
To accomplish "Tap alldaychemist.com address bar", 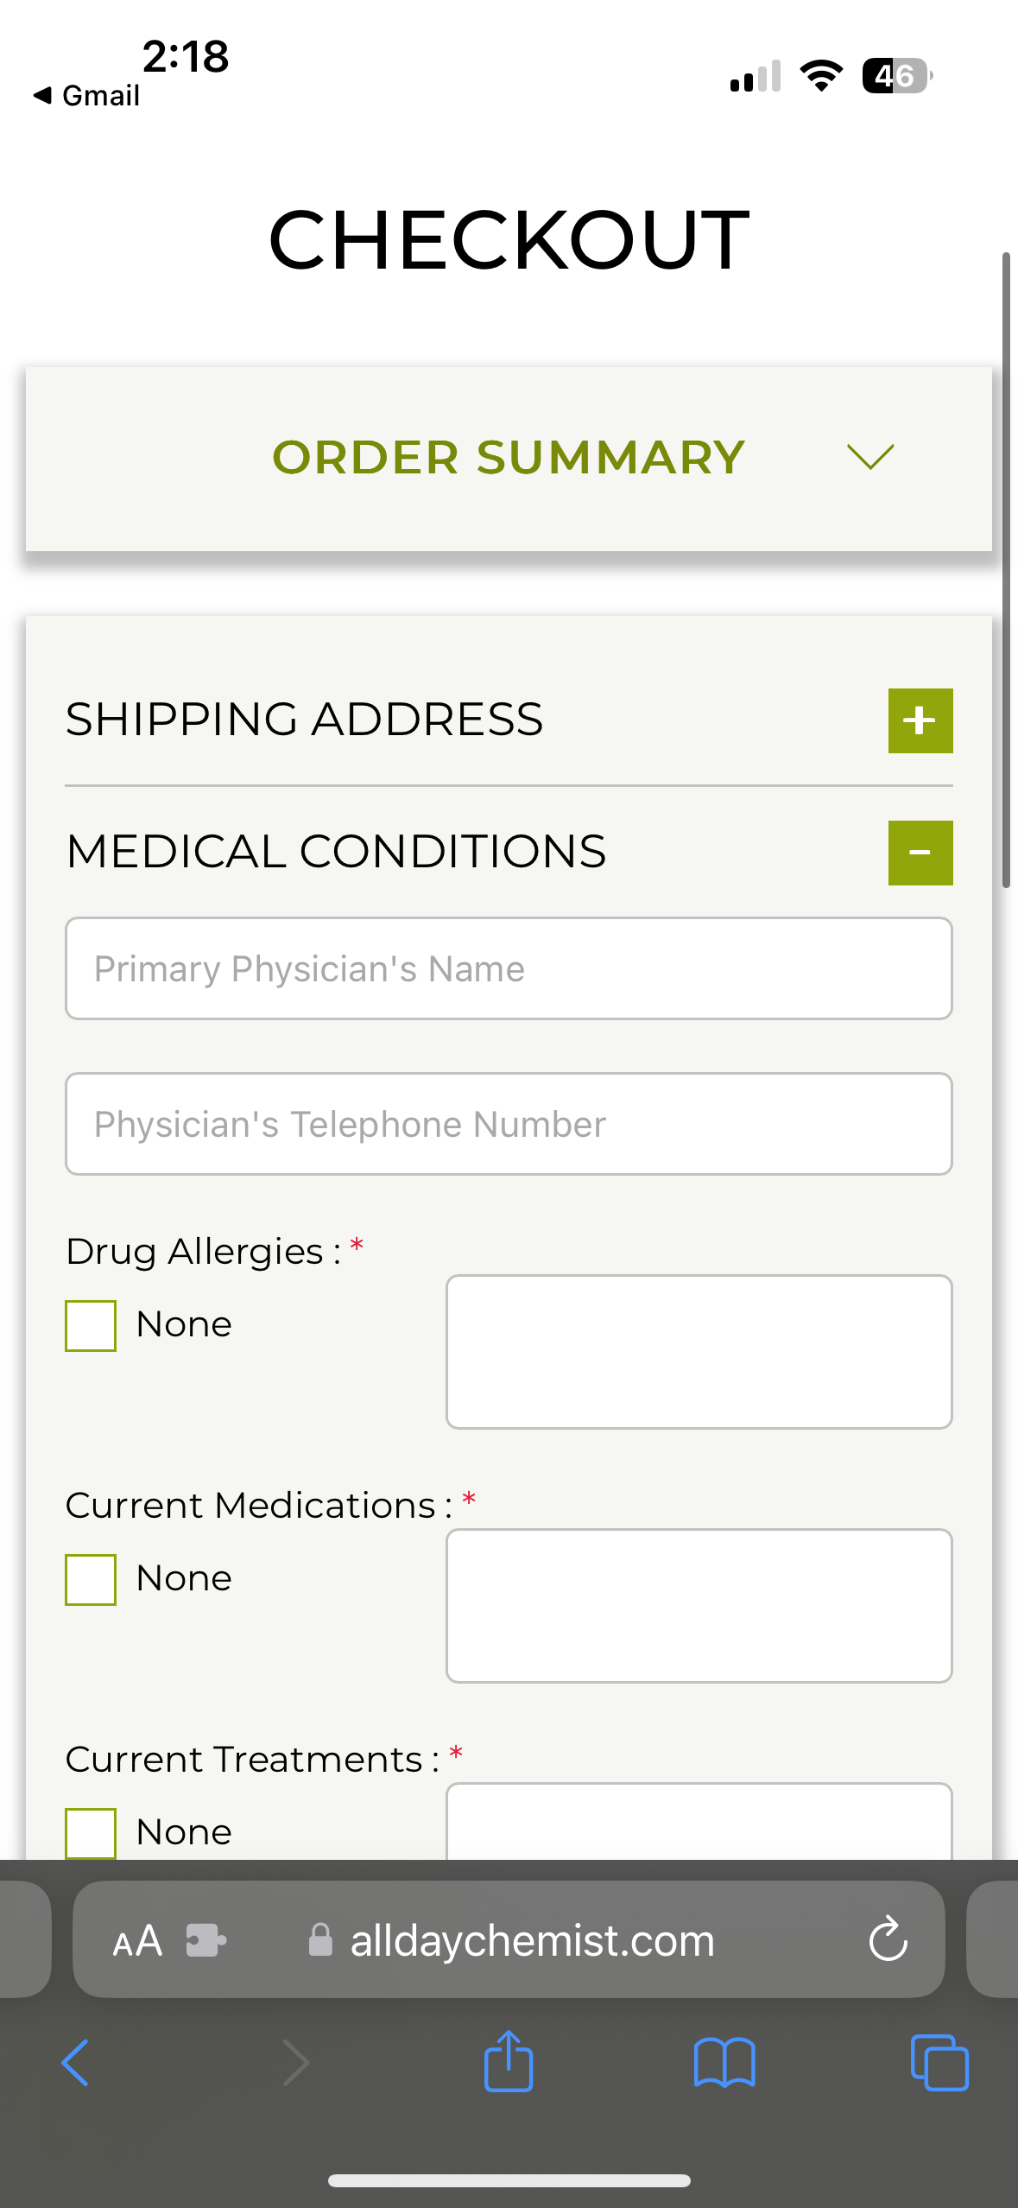I will 532,1941.
